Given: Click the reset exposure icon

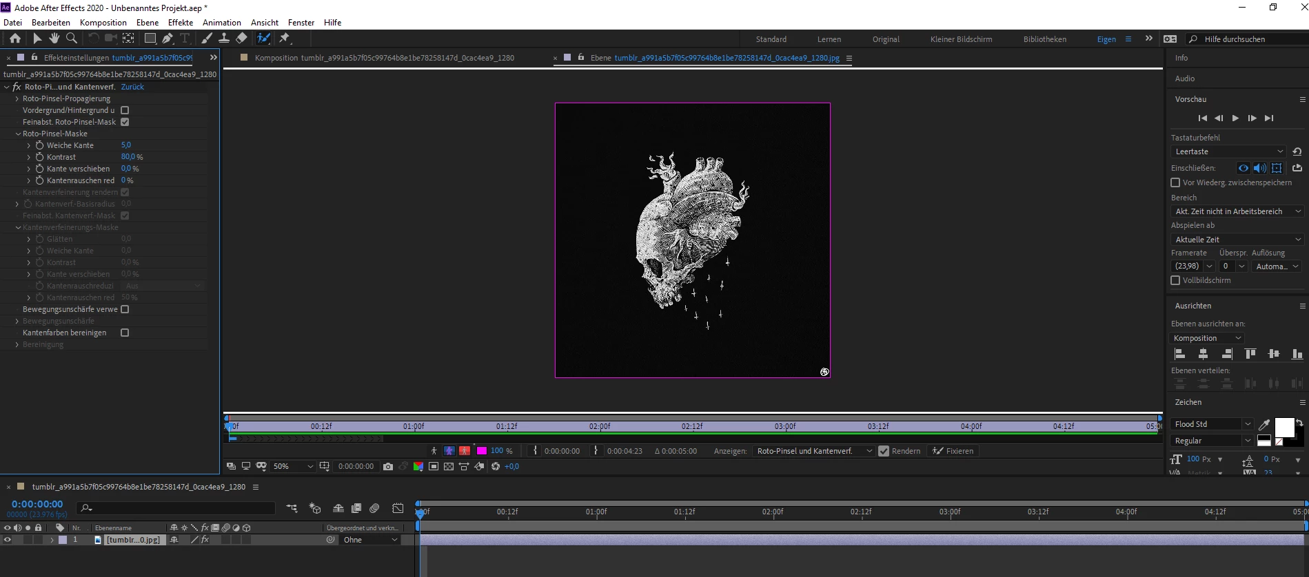Looking at the screenshot, I should coord(496,467).
